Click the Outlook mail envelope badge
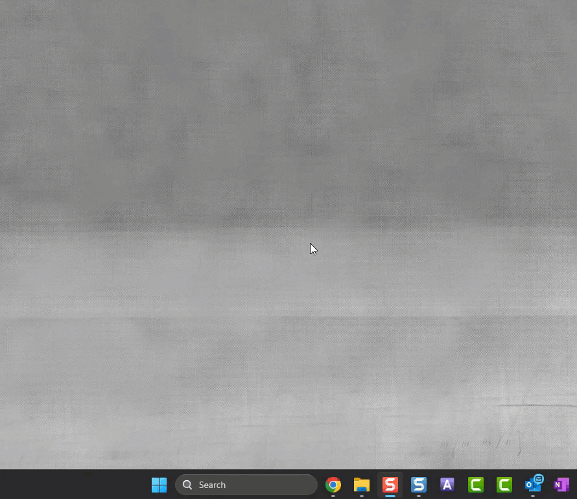Viewport: 577px width, 499px height. point(539,479)
